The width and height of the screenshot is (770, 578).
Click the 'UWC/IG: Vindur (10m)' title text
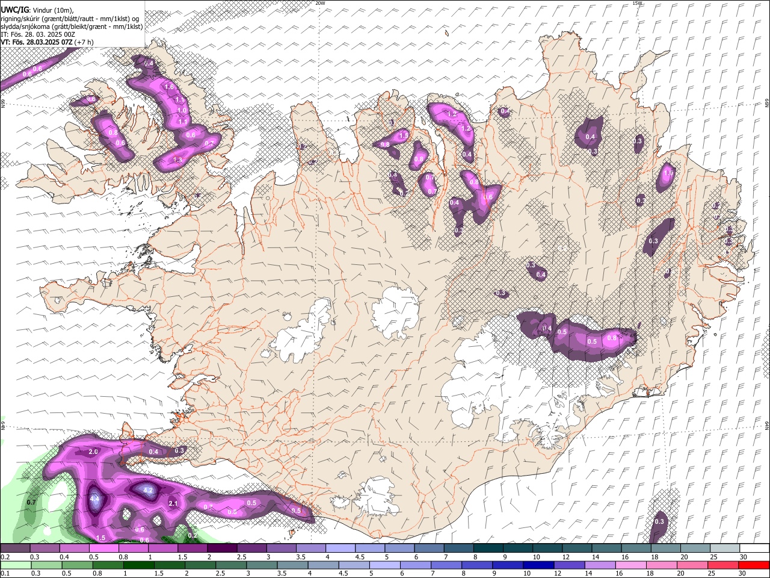click(x=37, y=10)
